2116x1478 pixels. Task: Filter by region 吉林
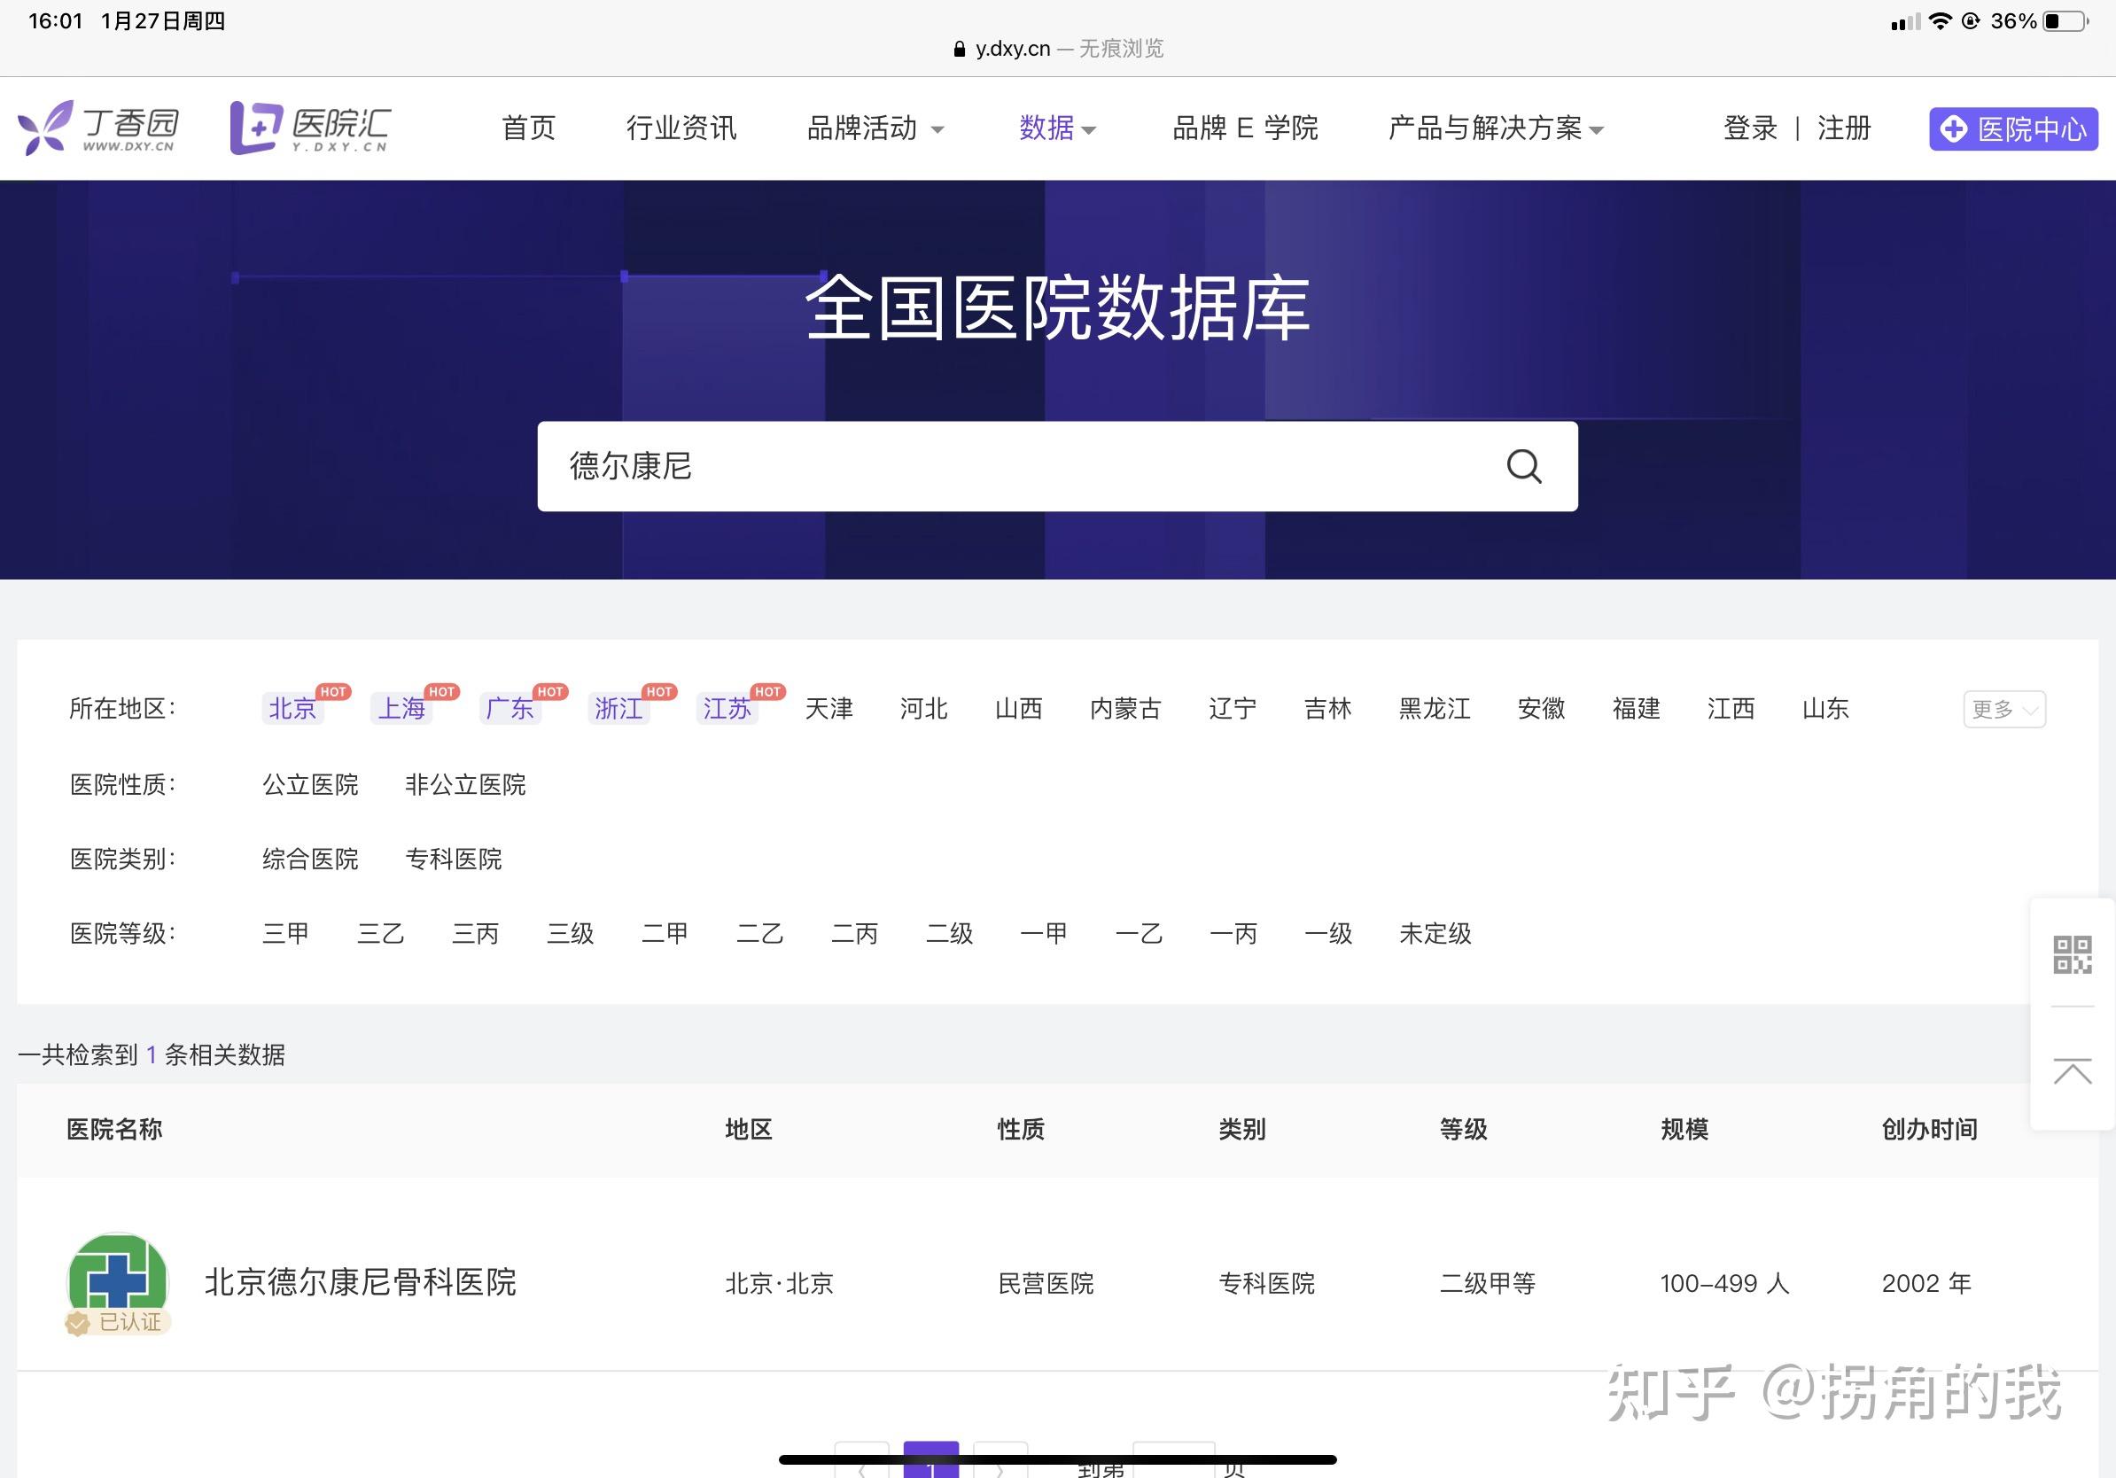[1327, 708]
